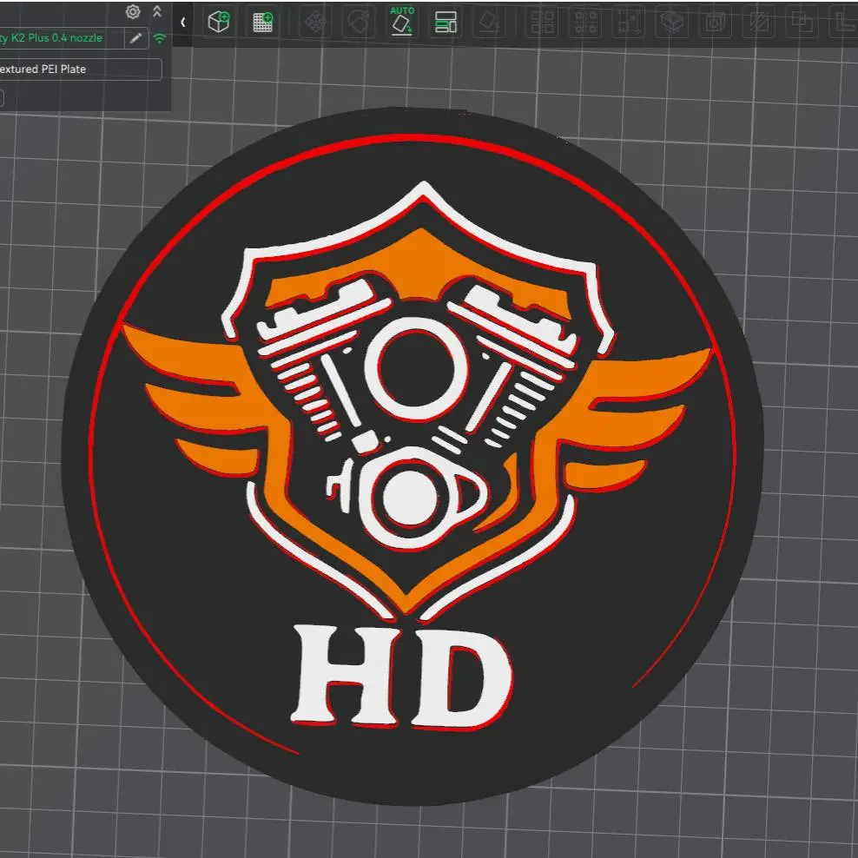Open the Textured PEI Plate dropdown

80,69
